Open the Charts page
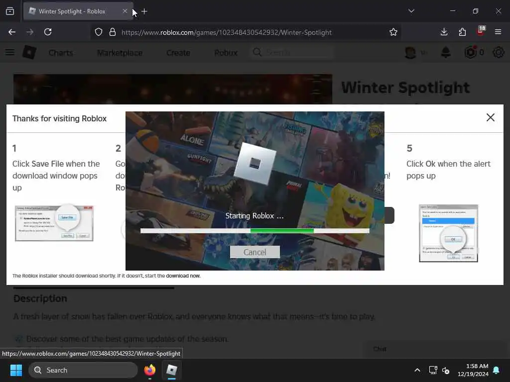 tap(61, 53)
